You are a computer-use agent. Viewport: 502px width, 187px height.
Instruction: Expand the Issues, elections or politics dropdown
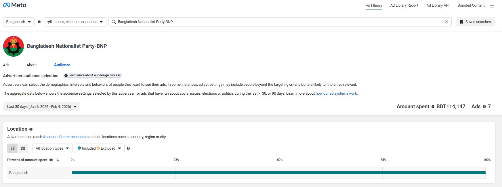75,22
